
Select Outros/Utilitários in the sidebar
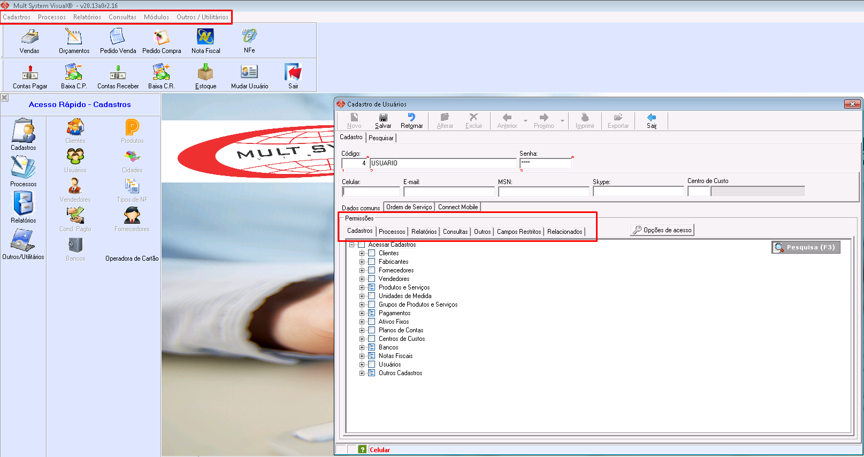pyautogui.click(x=24, y=244)
